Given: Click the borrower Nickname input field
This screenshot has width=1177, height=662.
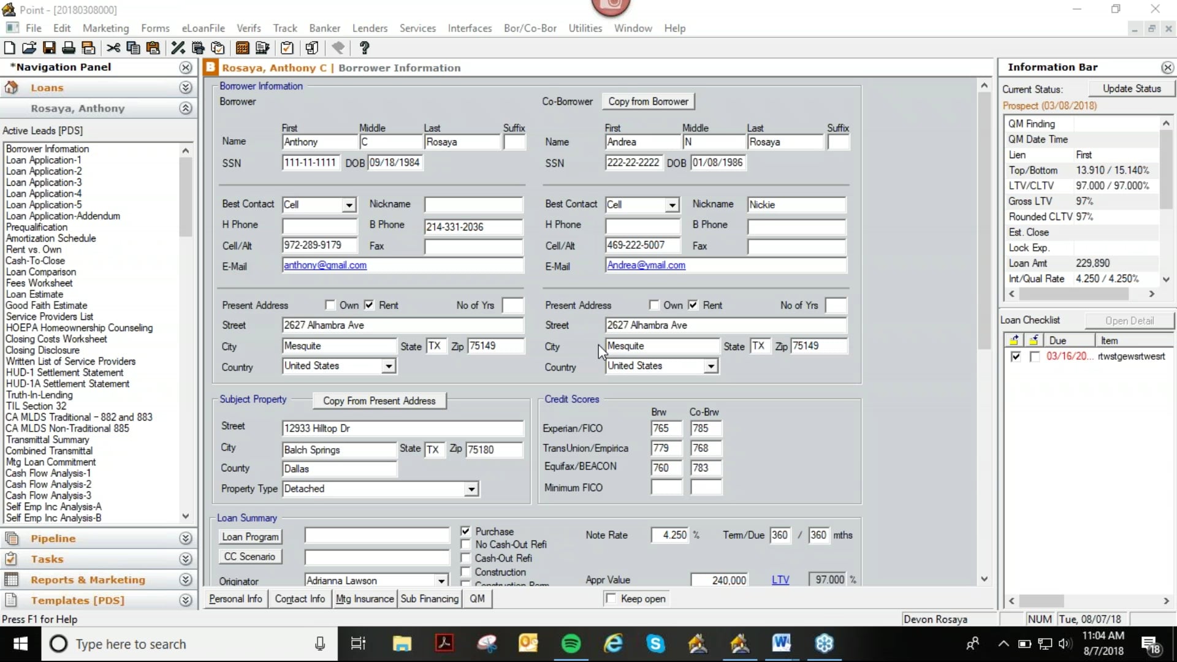Looking at the screenshot, I should click(472, 204).
